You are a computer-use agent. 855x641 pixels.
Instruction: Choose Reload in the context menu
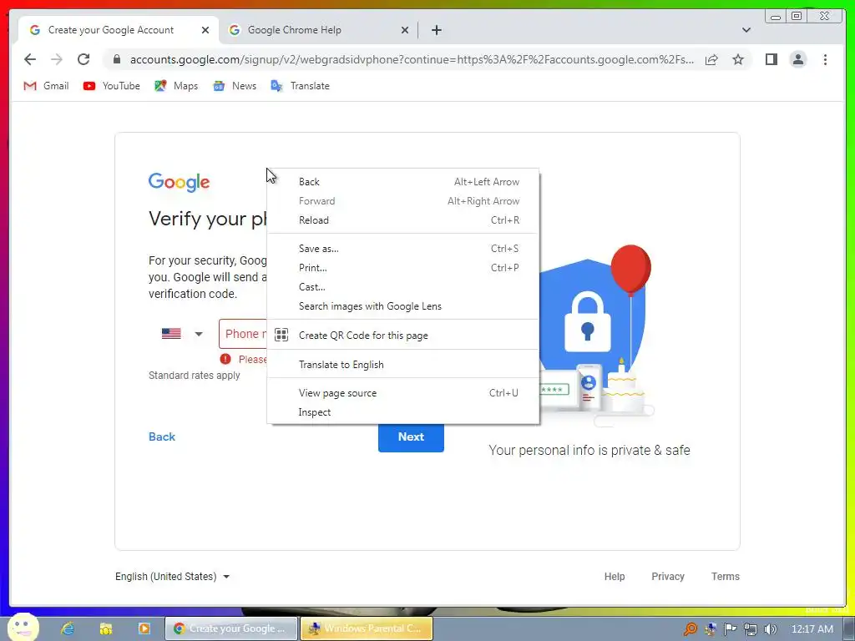click(x=403, y=220)
